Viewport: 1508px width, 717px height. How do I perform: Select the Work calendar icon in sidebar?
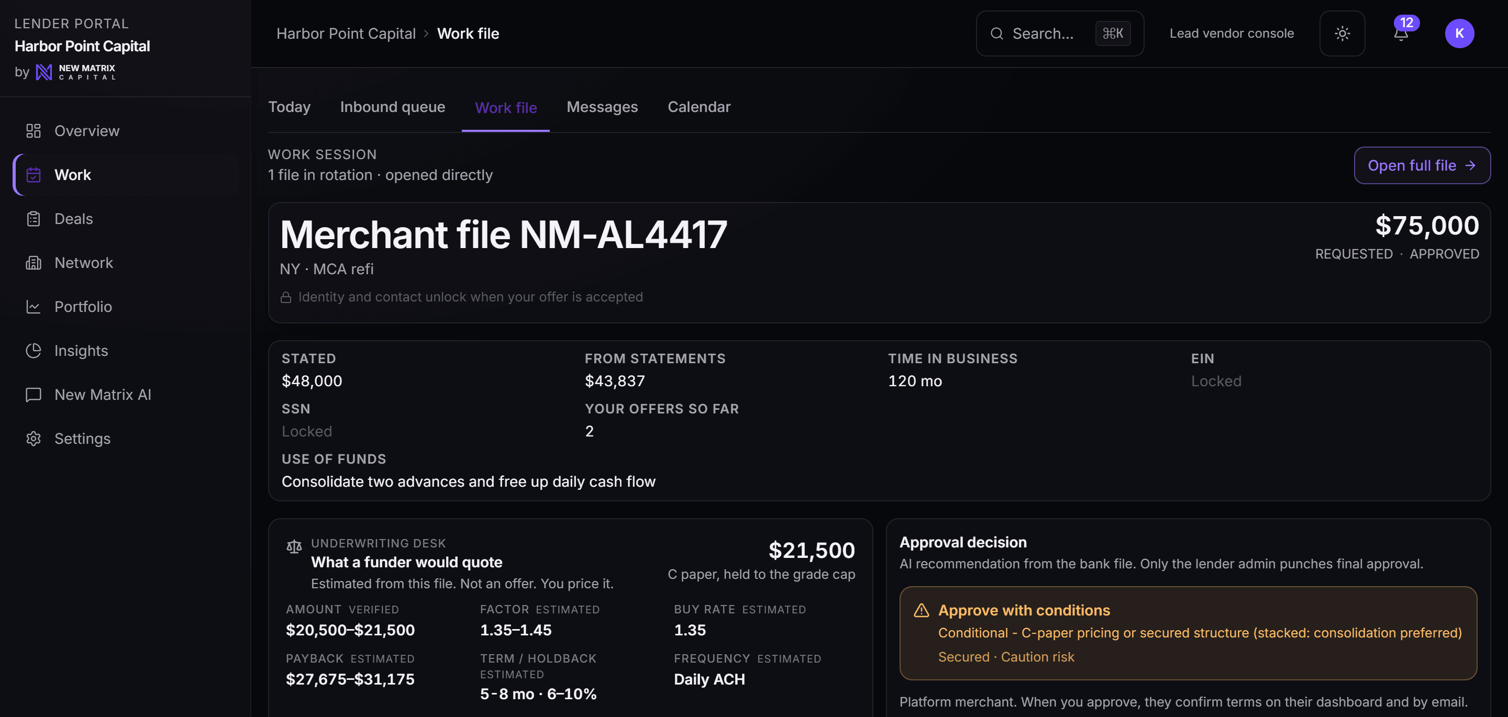(x=34, y=174)
